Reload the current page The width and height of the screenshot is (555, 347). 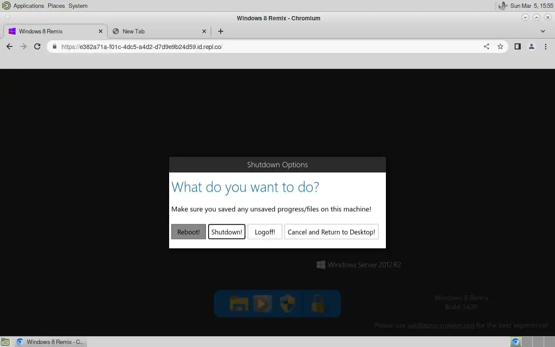coord(37,46)
